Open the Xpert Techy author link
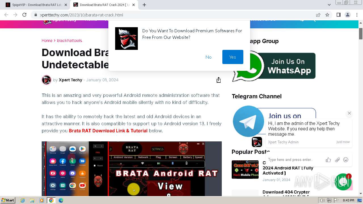This screenshot has height=204, width=363. (70, 80)
